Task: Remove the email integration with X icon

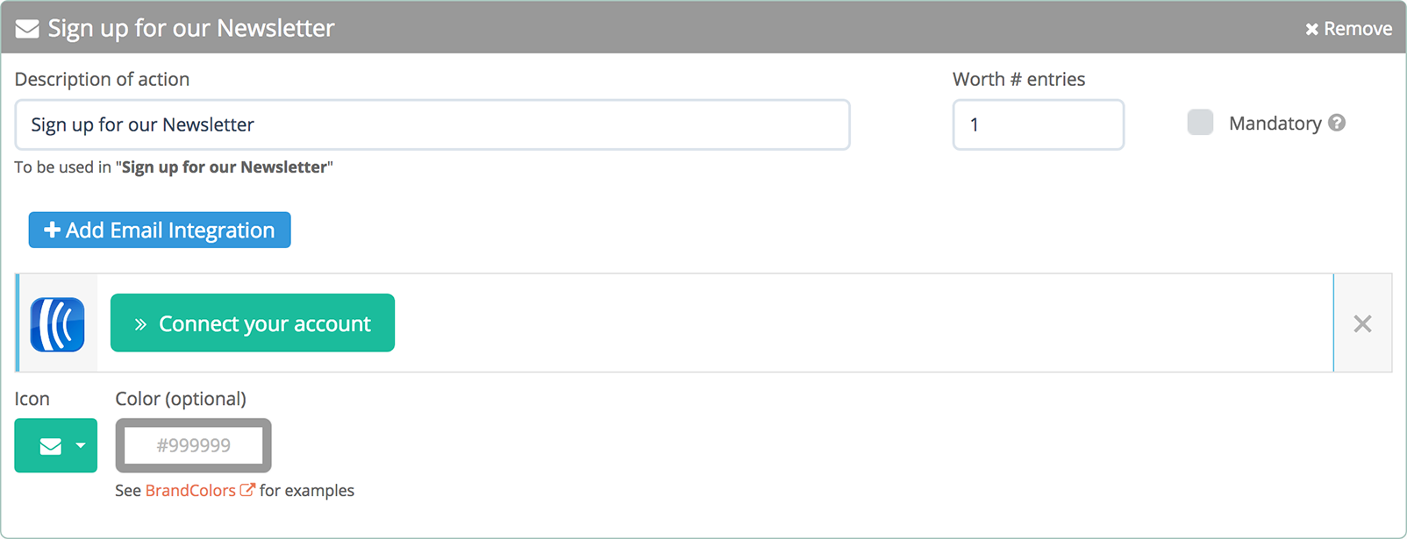Action: pyautogui.click(x=1362, y=323)
